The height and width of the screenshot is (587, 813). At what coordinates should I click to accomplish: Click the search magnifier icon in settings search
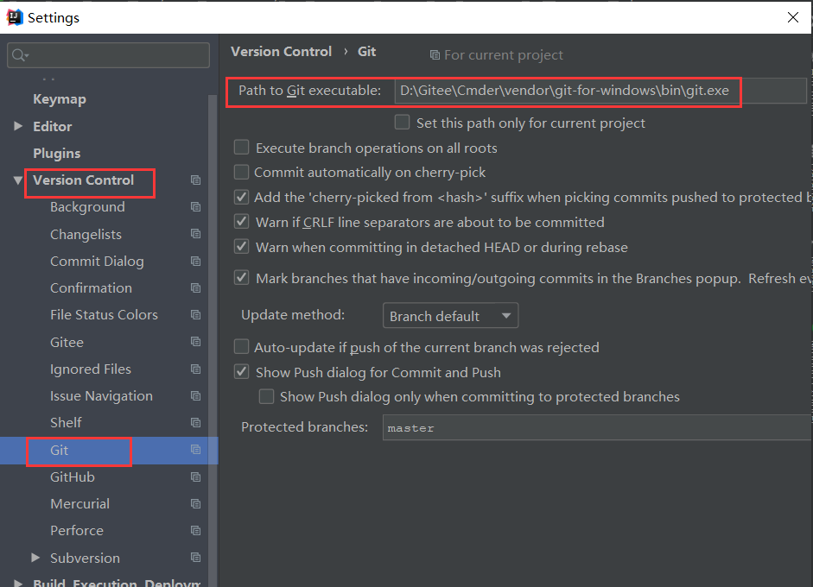click(20, 55)
